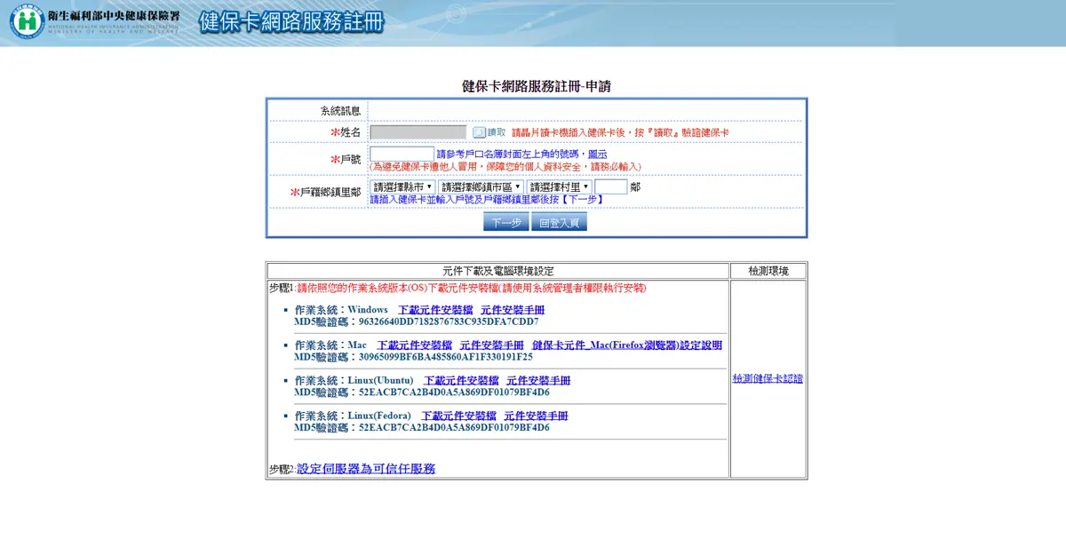Open the 請選擇縣市 dropdown

[x=402, y=187]
